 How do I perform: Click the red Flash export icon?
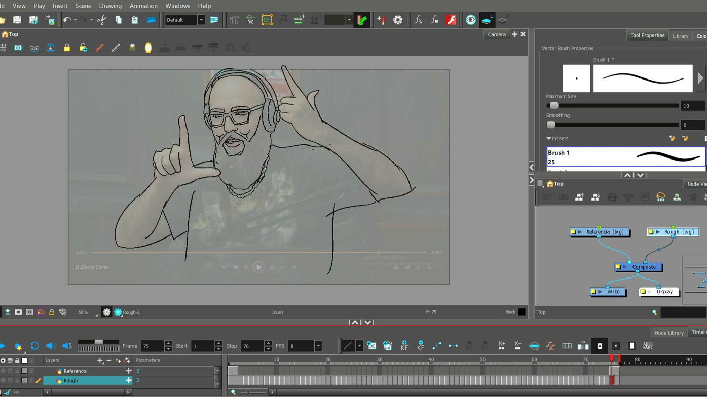451,20
